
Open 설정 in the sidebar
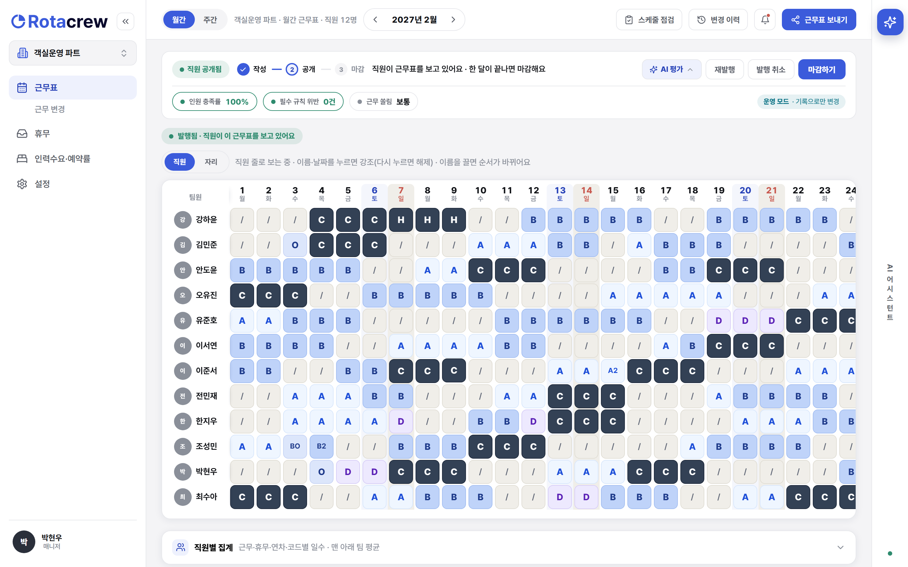tap(73, 184)
